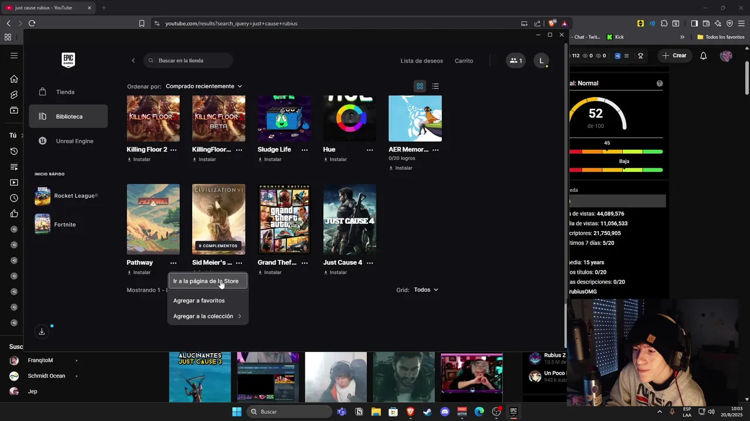
Task: Open File Explorer from taskbar
Action: tap(376, 412)
